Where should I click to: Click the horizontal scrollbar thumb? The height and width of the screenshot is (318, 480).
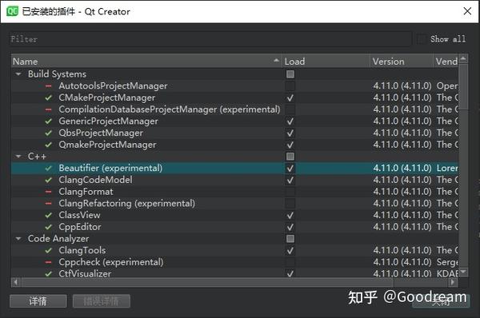(x=207, y=282)
